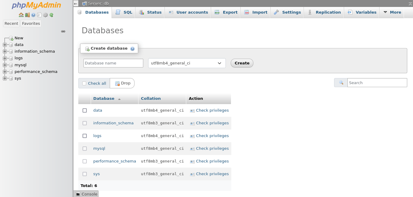This screenshot has height=197, width=413.
Task: Open navigation panel settings gear icon
Action: click(x=45, y=15)
